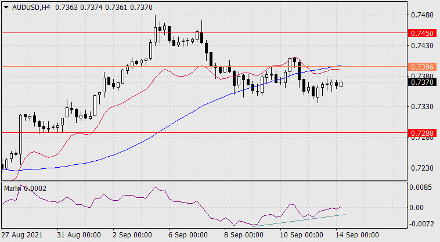Select the 2 Sep 00:00 time marker

(133, 235)
